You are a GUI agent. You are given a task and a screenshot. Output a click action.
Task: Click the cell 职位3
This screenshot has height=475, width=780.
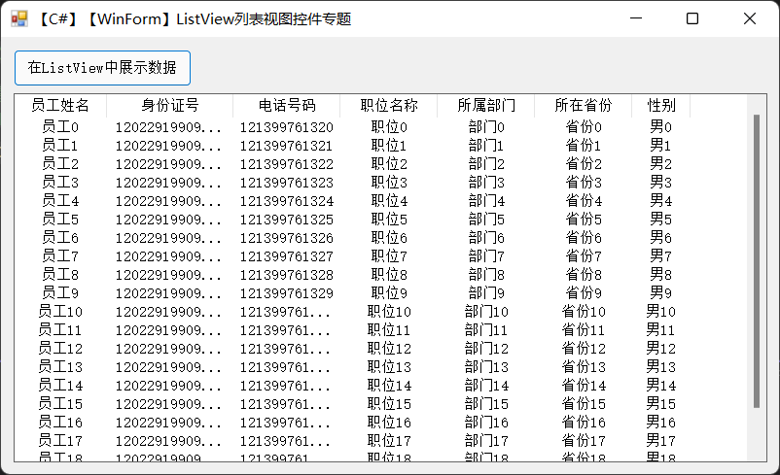click(389, 183)
